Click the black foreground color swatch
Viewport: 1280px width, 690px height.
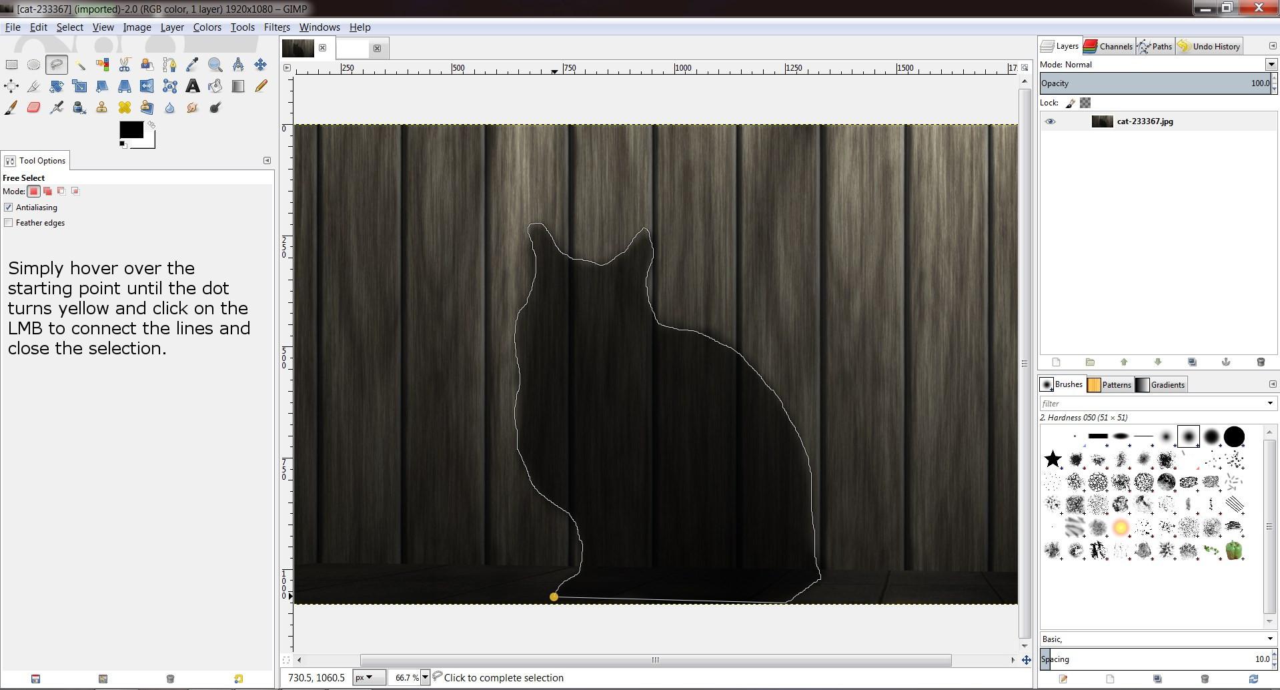point(130,129)
